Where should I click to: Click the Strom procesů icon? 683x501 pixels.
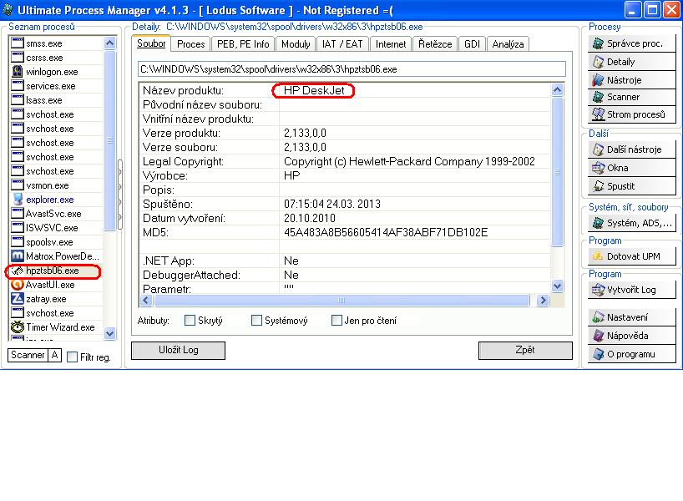click(598, 114)
